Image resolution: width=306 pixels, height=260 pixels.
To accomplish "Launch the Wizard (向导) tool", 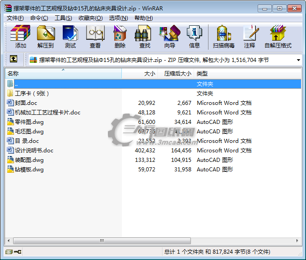I will tap(170, 37).
